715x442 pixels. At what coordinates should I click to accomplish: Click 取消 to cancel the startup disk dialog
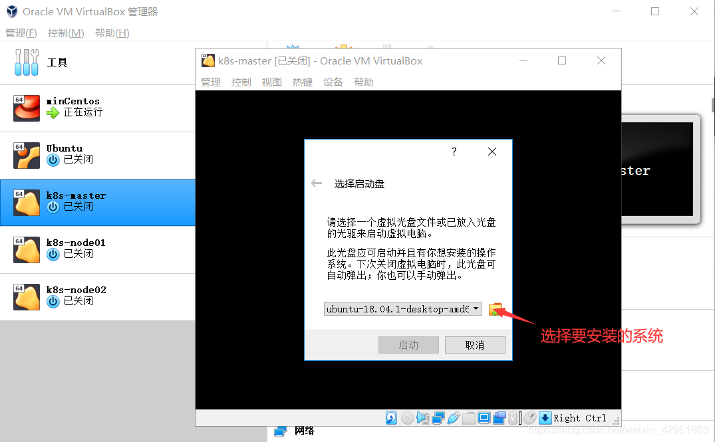(475, 345)
